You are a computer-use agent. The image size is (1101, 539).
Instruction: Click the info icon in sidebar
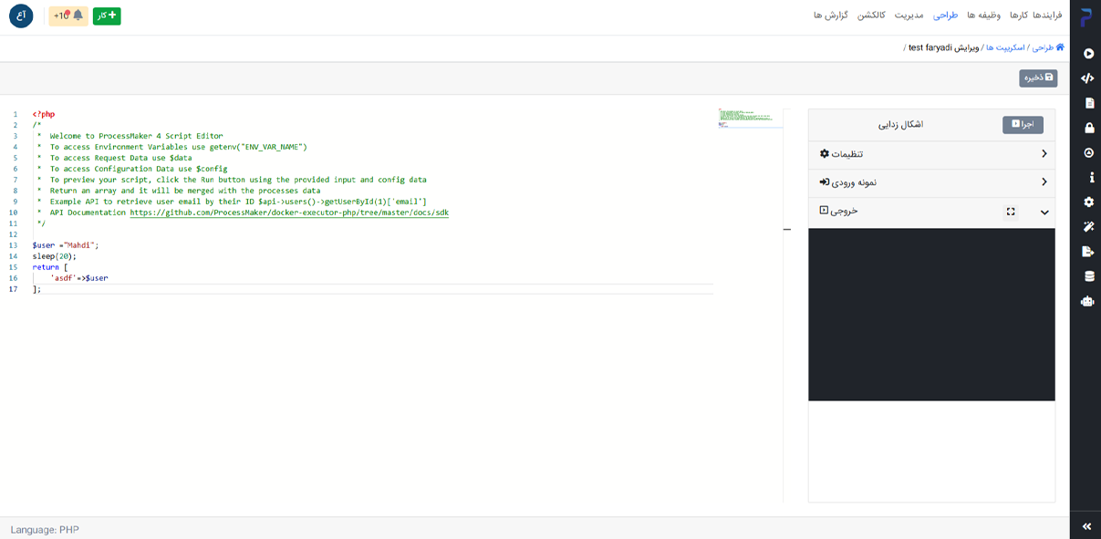coord(1088,178)
